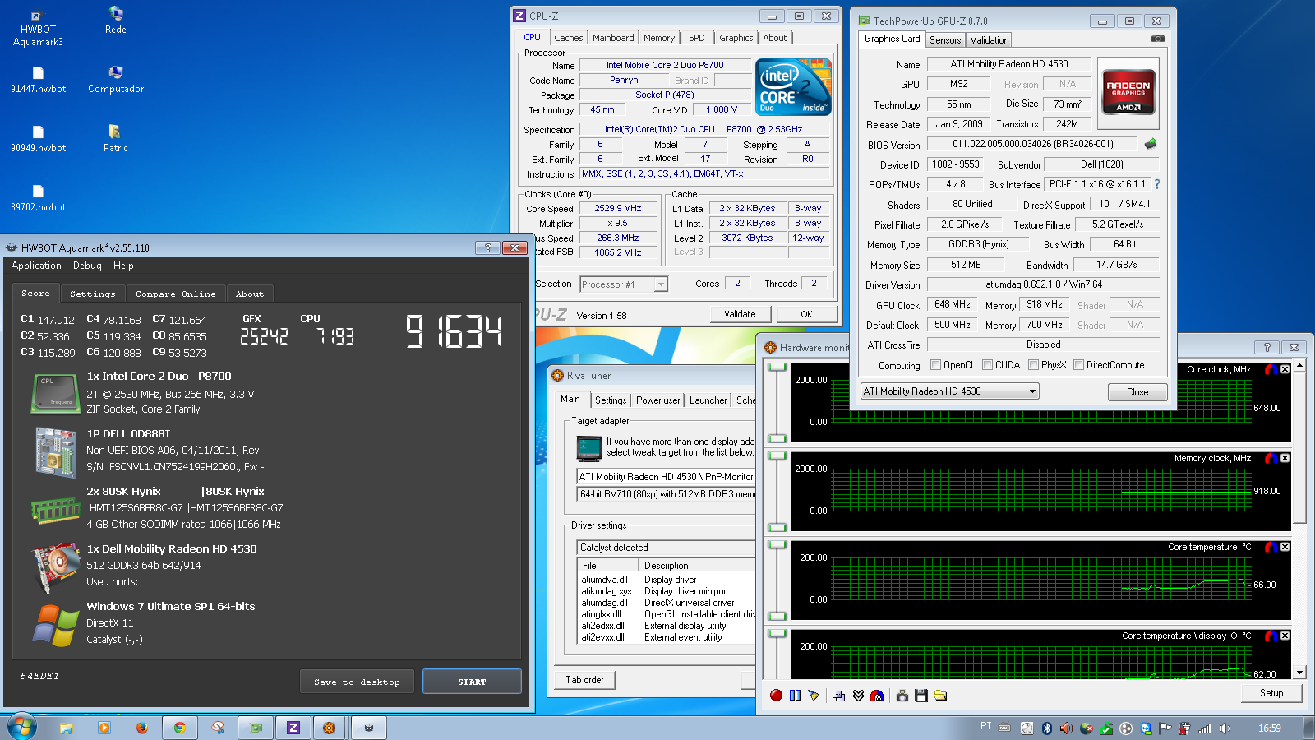Click the BIOS save icon in GPU-Z
This screenshot has height=740, width=1315.
point(1151,144)
